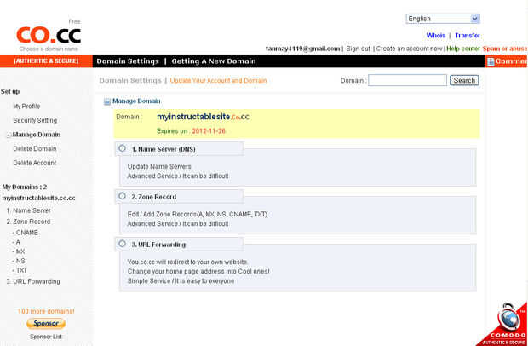
Task: Click sidebar TXT record item
Action: pyautogui.click(x=20, y=270)
